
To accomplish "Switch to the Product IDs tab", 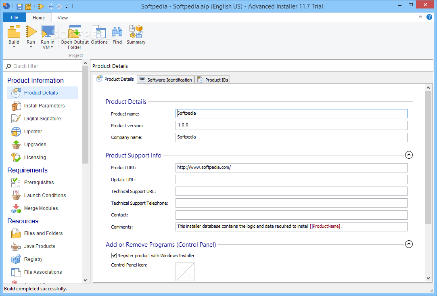I will 212,80.
